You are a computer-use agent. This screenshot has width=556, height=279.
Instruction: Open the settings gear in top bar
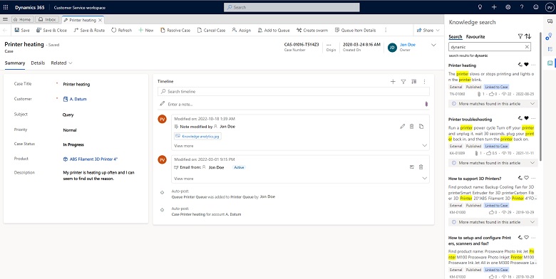point(508,7)
